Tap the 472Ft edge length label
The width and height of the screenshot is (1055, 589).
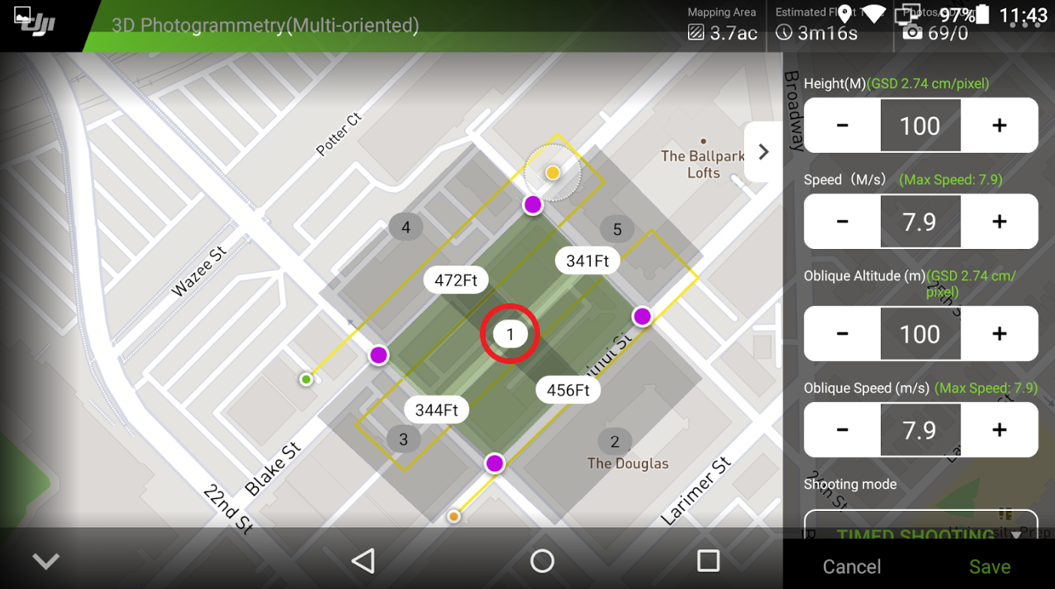pyautogui.click(x=456, y=281)
